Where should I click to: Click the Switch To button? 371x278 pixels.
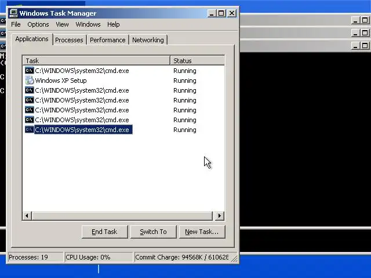click(153, 232)
